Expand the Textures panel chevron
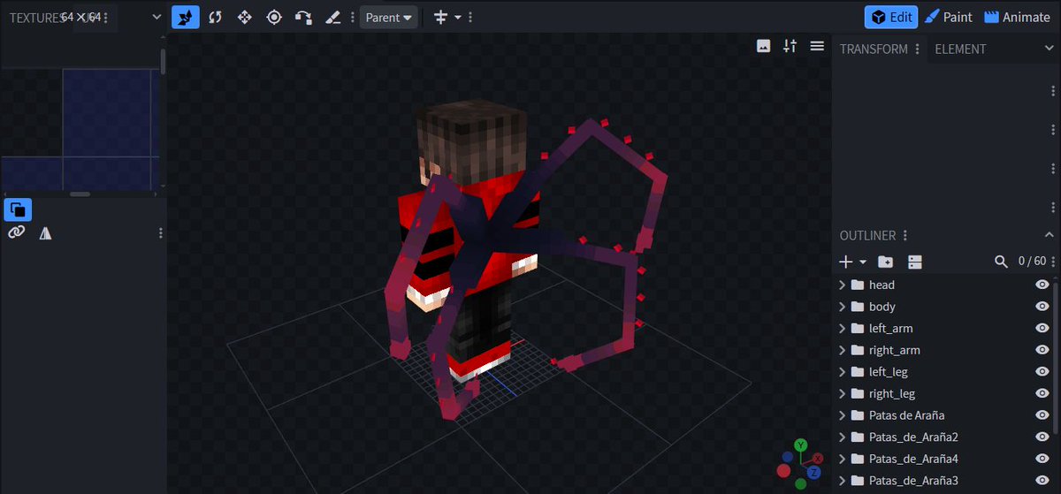The height and width of the screenshot is (494, 1061). [x=156, y=17]
